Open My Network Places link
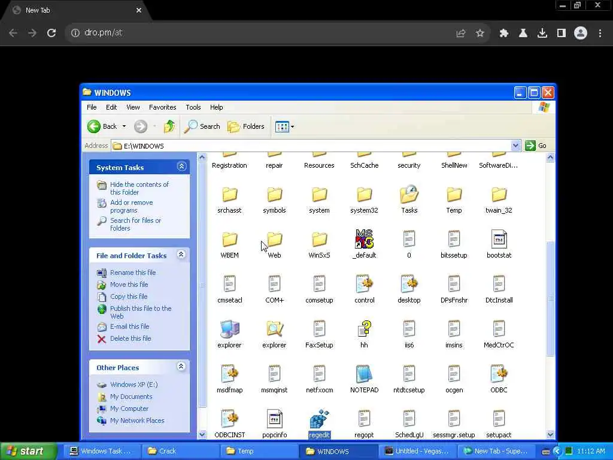The image size is (613, 460). [x=137, y=420]
